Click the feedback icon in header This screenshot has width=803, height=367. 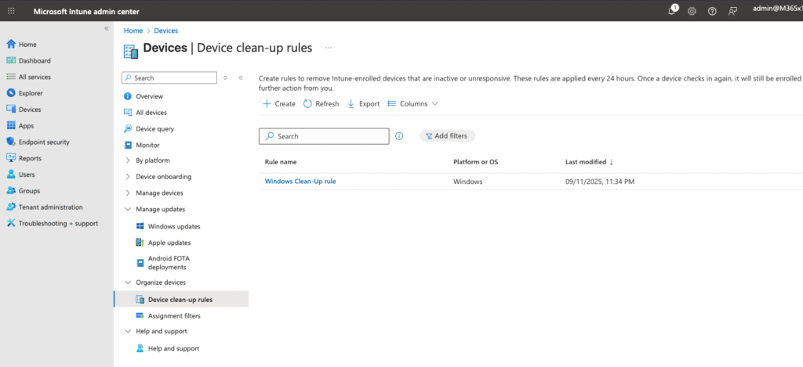click(x=733, y=11)
